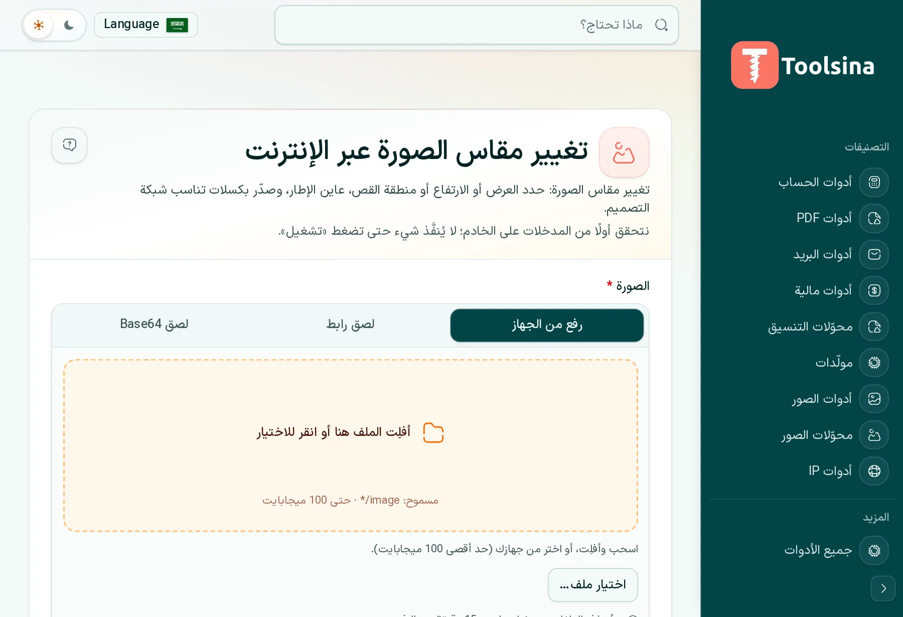Click the converter icon beside محوّلات الصور
This screenshot has height=617, width=903.
[x=874, y=435]
